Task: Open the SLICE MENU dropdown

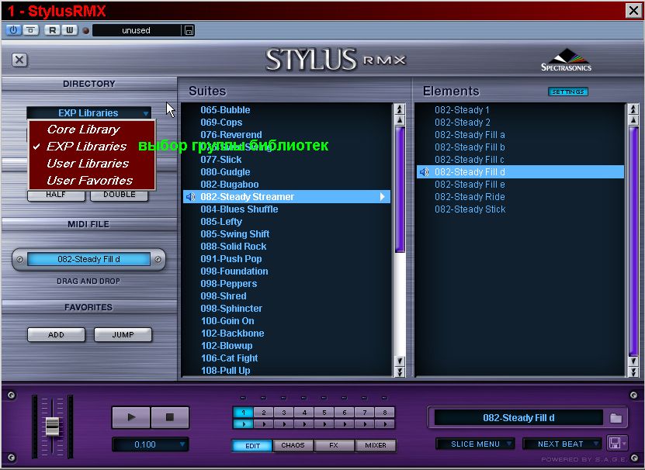Action: click(x=476, y=444)
